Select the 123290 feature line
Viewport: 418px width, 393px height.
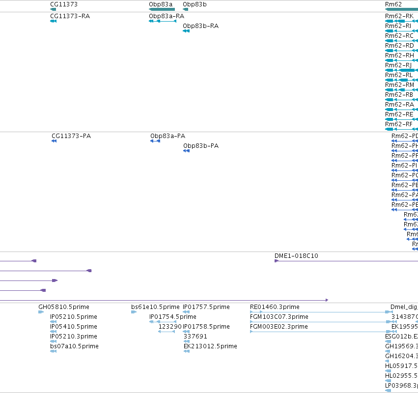coord(167,332)
